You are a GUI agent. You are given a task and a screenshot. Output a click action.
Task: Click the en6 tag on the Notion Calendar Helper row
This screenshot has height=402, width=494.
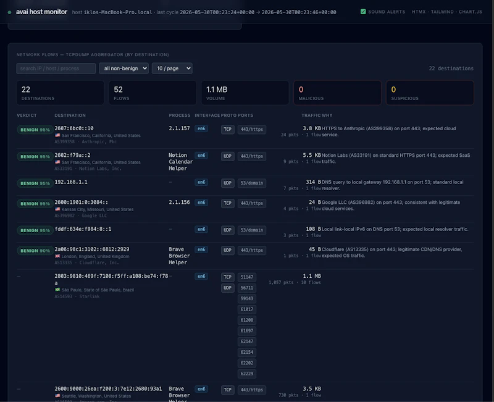(x=201, y=156)
